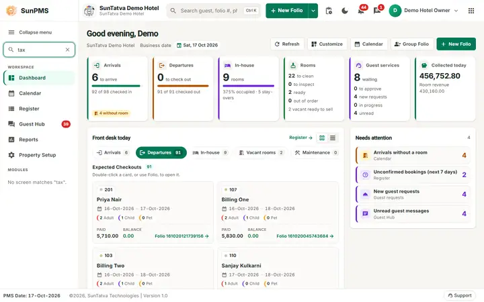Select the Billing One card name
This screenshot has width=484, height=302.
coord(235,200)
